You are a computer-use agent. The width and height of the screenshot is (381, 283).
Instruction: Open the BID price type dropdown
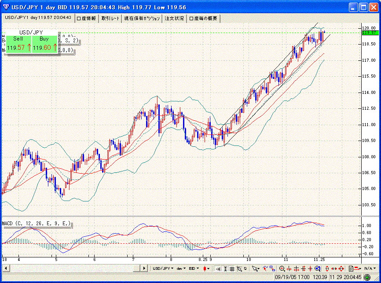tap(194, 268)
